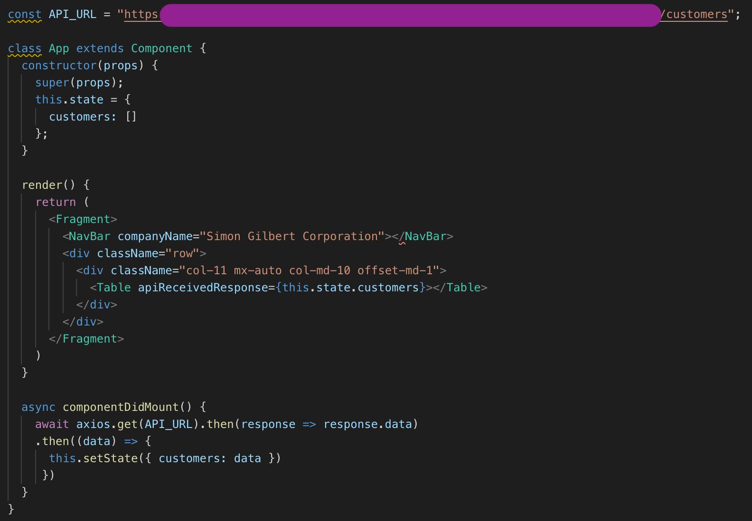
Task: Click the class name App
Action: [59, 48]
